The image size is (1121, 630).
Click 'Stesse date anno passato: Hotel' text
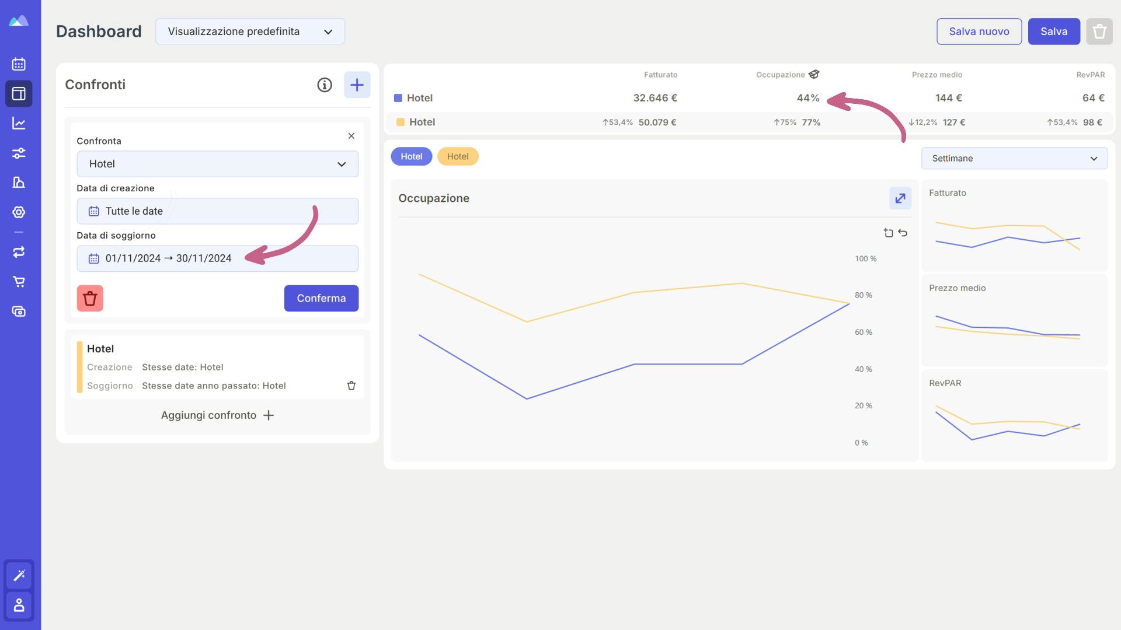pos(214,386)
